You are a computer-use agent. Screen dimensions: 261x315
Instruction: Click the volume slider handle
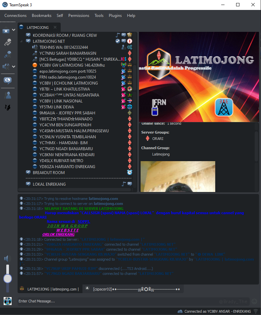(x=7, y=279)
